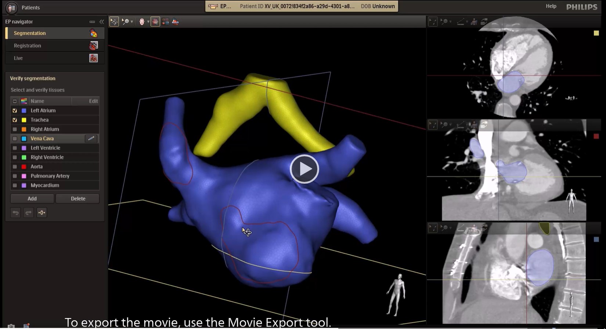Click the EP patient banner at top
Image resolution: width=606 pixels, height=329 pixels.
[x=302, y=6]
